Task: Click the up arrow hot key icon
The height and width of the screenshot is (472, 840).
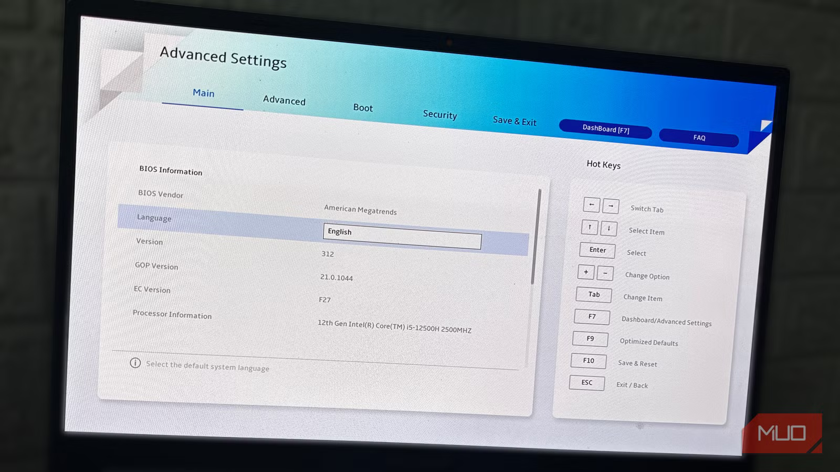Action: tap(590, 227)
